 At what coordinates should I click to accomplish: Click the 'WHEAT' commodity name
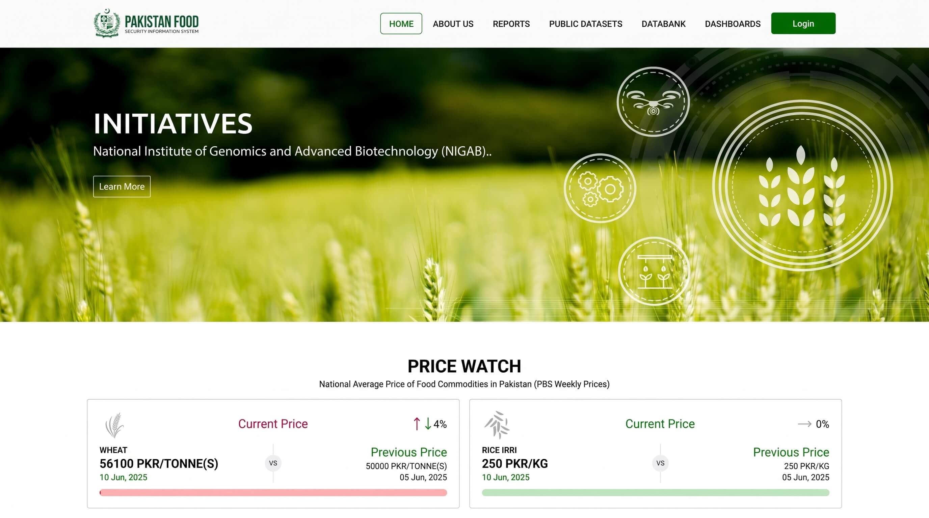point(113,450)
